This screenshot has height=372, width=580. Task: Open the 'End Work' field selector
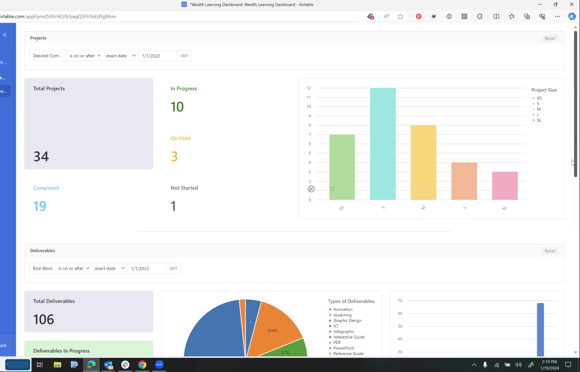point(43,268)
